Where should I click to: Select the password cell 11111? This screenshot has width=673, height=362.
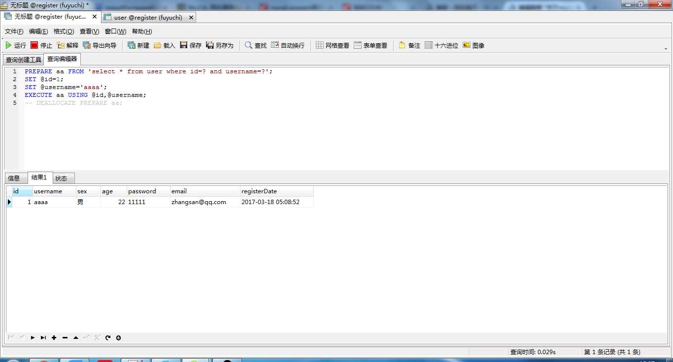click(148, 202)
